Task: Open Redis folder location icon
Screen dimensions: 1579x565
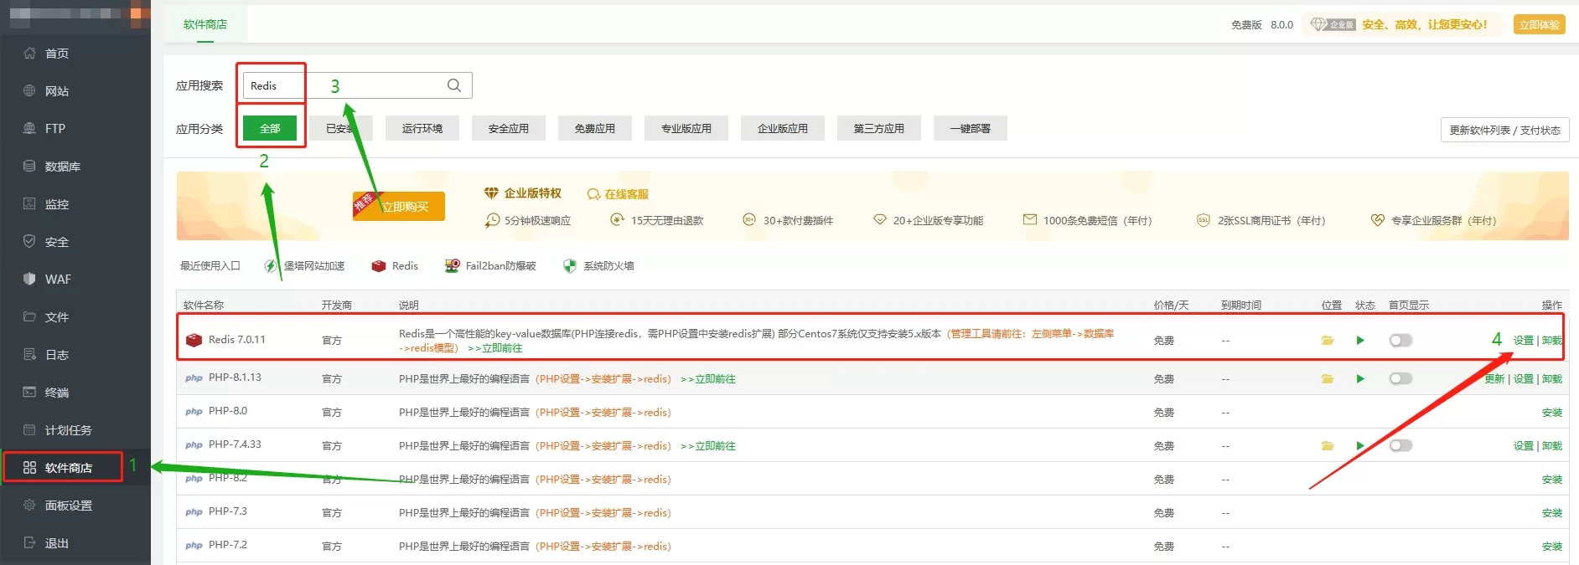Action: click(1328, 341)
